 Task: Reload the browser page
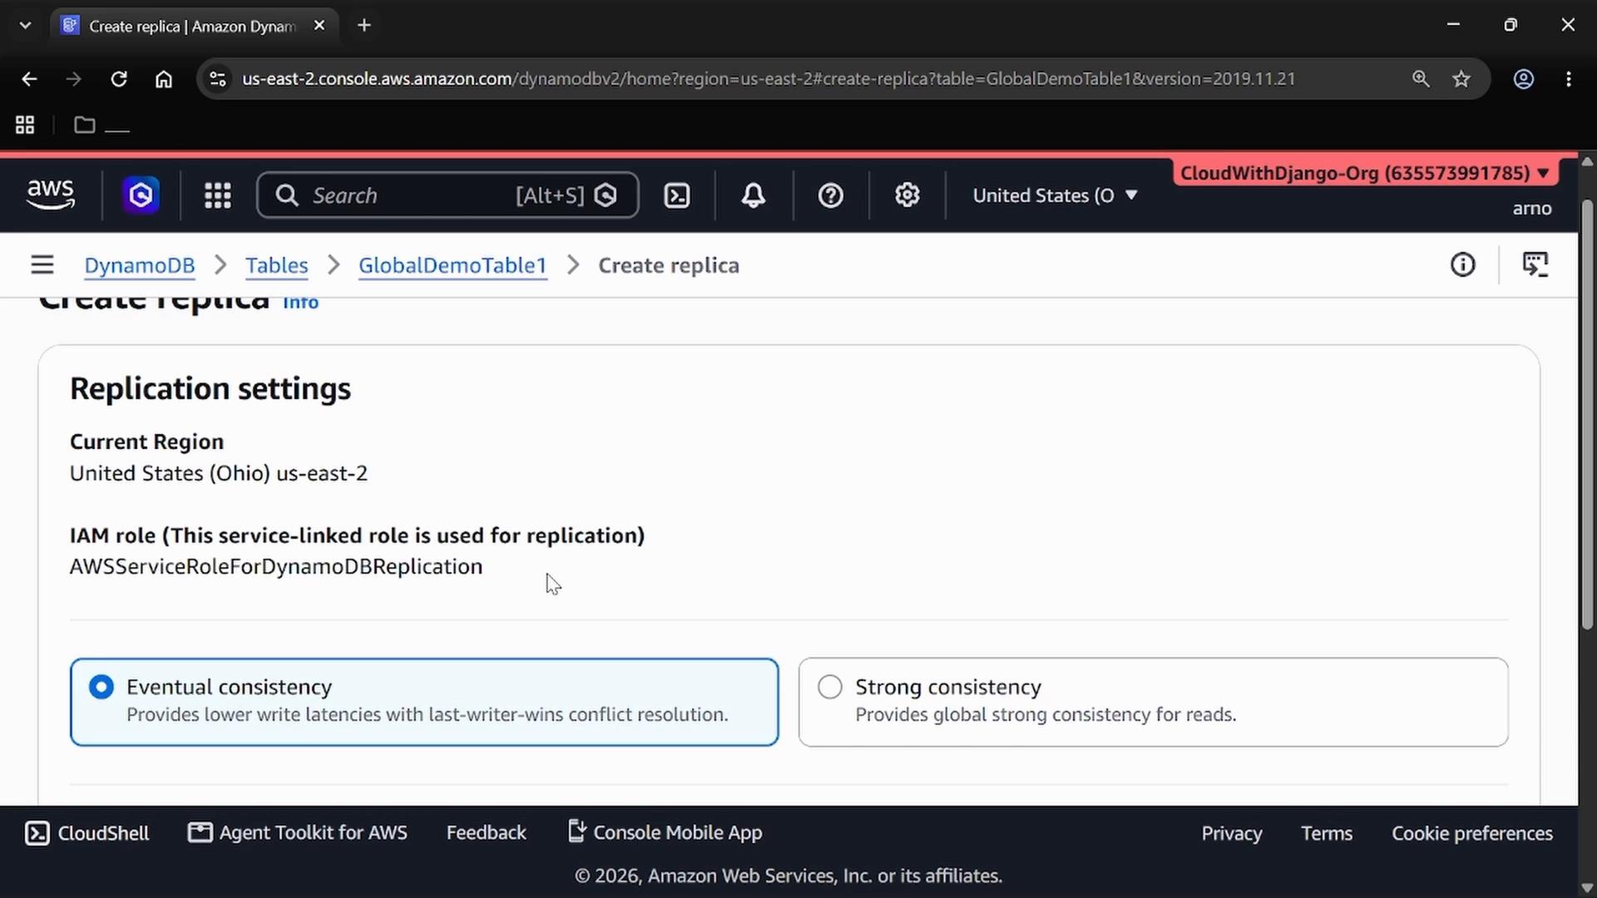pyautogui.click(x=119, y=79)
